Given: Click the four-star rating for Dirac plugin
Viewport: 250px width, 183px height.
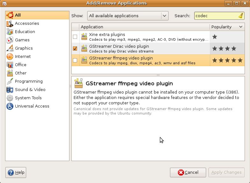Looking at the screenshot, I should pos(224,48).
